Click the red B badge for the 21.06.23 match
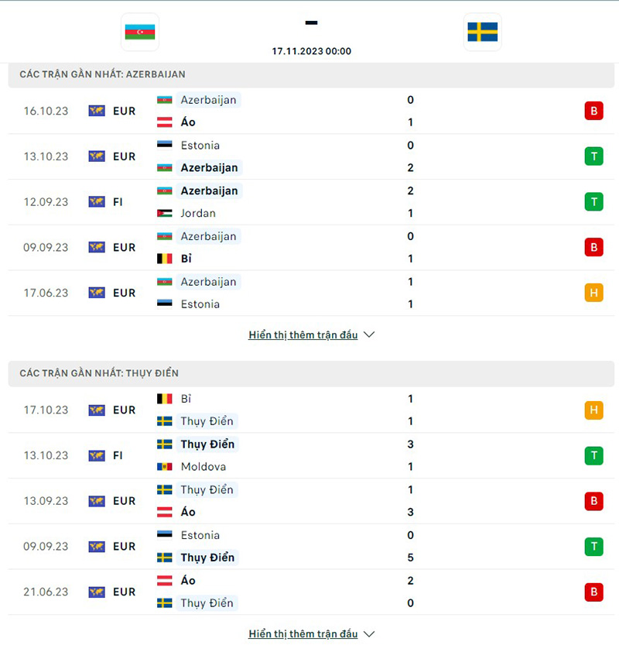Image resolution: width=619 pixels, height=659 pixels. click(593, 592)
